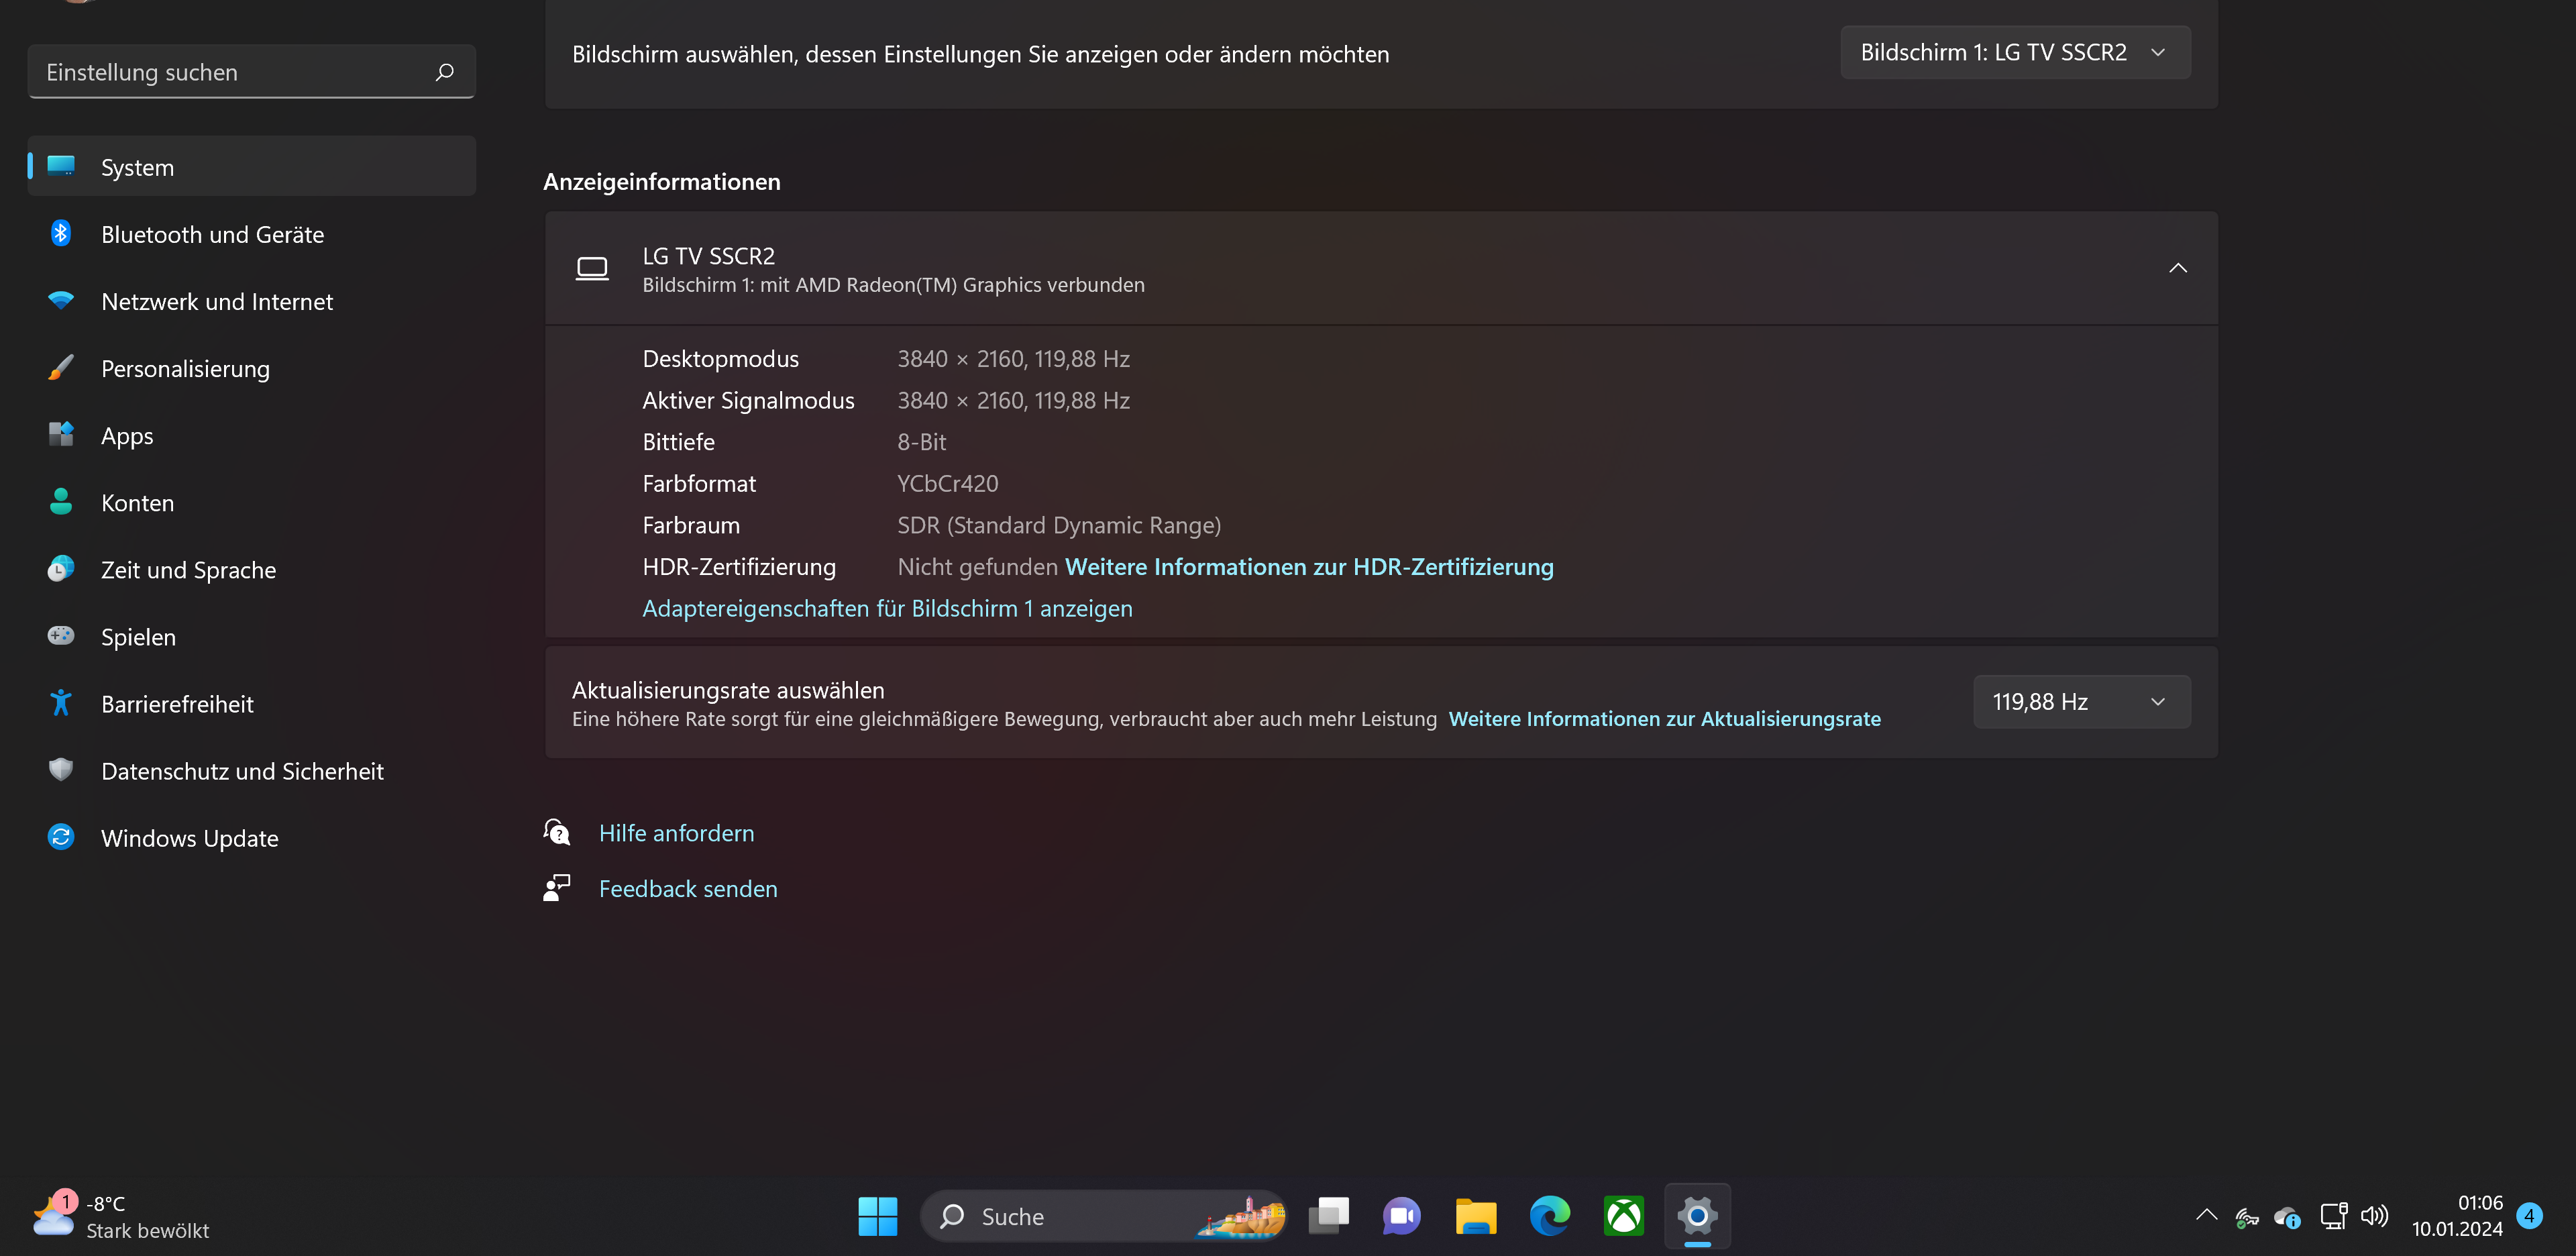2576x1256 pixels.
Task: Open the Teams chat taskbar icon
Action: (x=1401, y=1216)
